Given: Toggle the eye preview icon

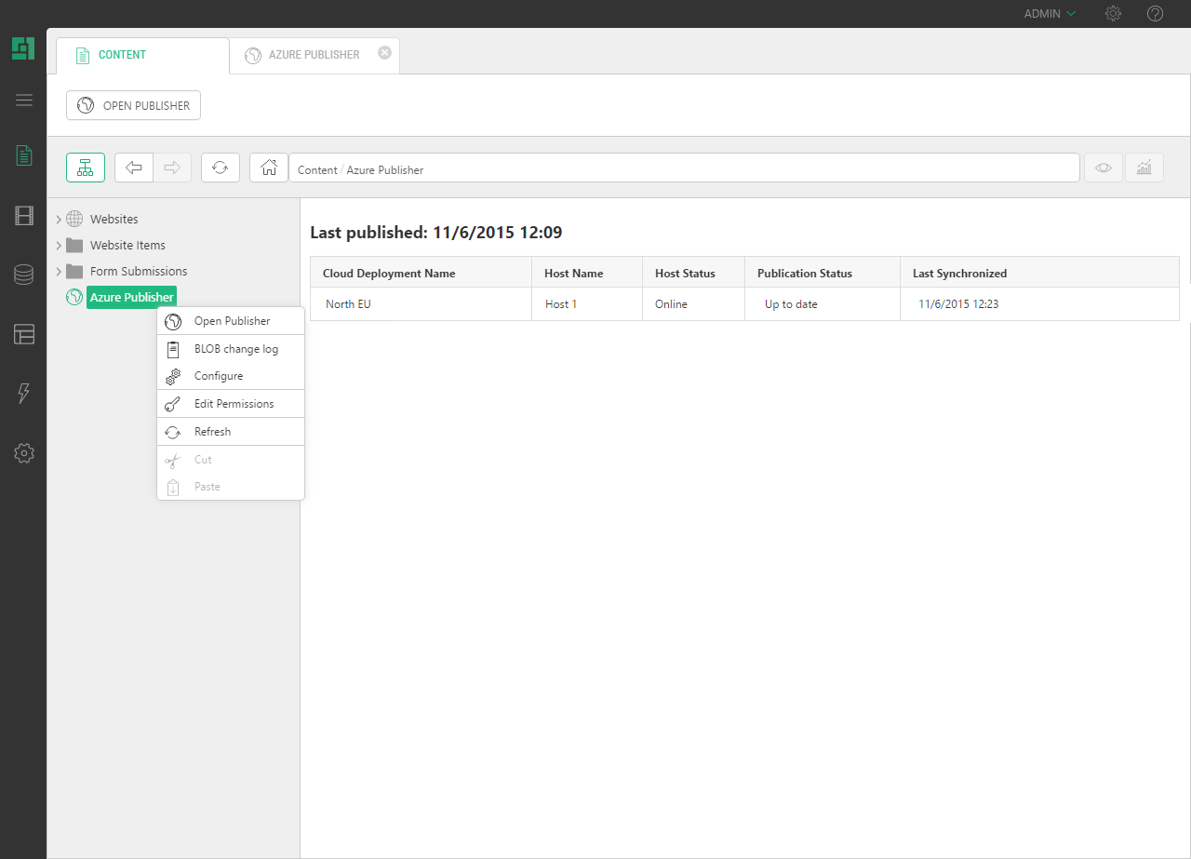Looking at the screenshot, I should (x=1104, y=168).
